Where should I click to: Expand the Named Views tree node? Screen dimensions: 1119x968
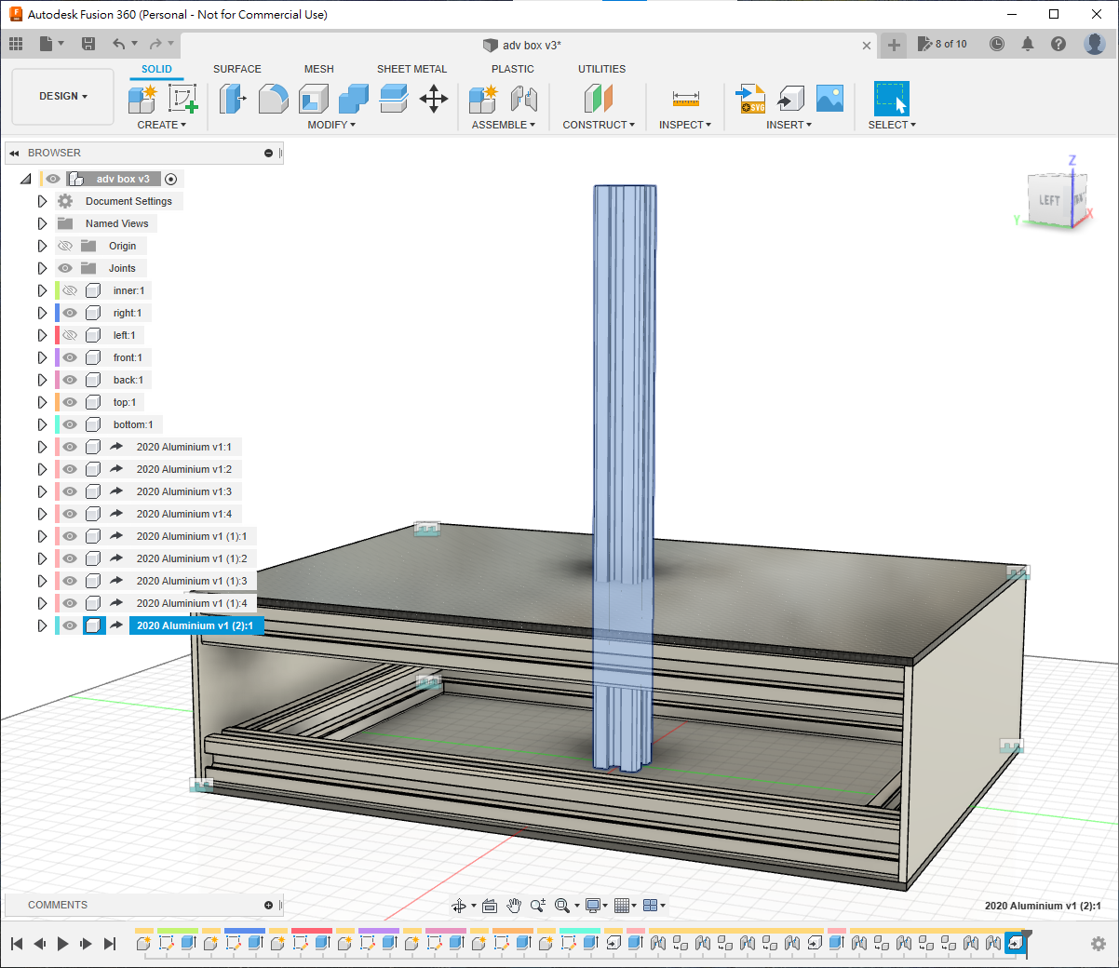42,223
